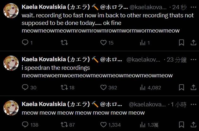Viewport: 199px width, 131px height.
Task: Share the 'speedran the recordings' tweet
Action: coord(192,87)
